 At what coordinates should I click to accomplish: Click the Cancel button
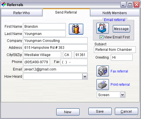click(x=126, y=111)
